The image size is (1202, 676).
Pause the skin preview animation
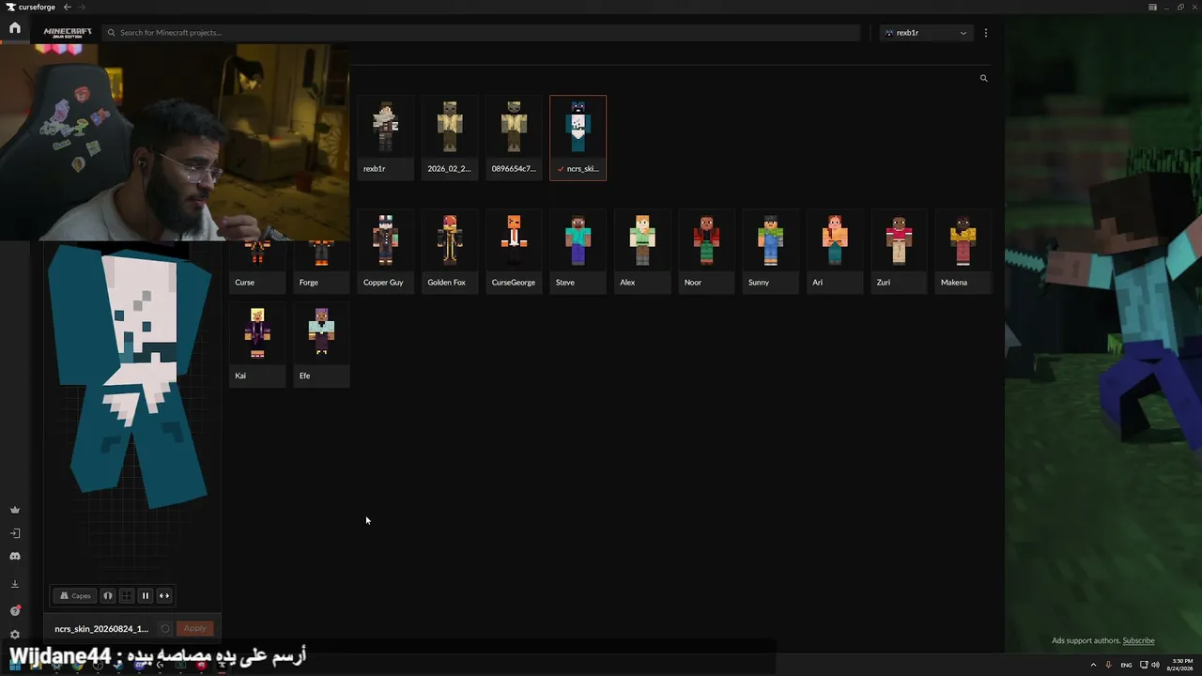tap(146, 595)
